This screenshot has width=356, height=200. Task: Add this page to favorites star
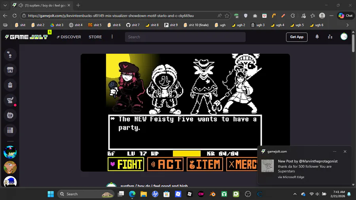click(227, 16)
